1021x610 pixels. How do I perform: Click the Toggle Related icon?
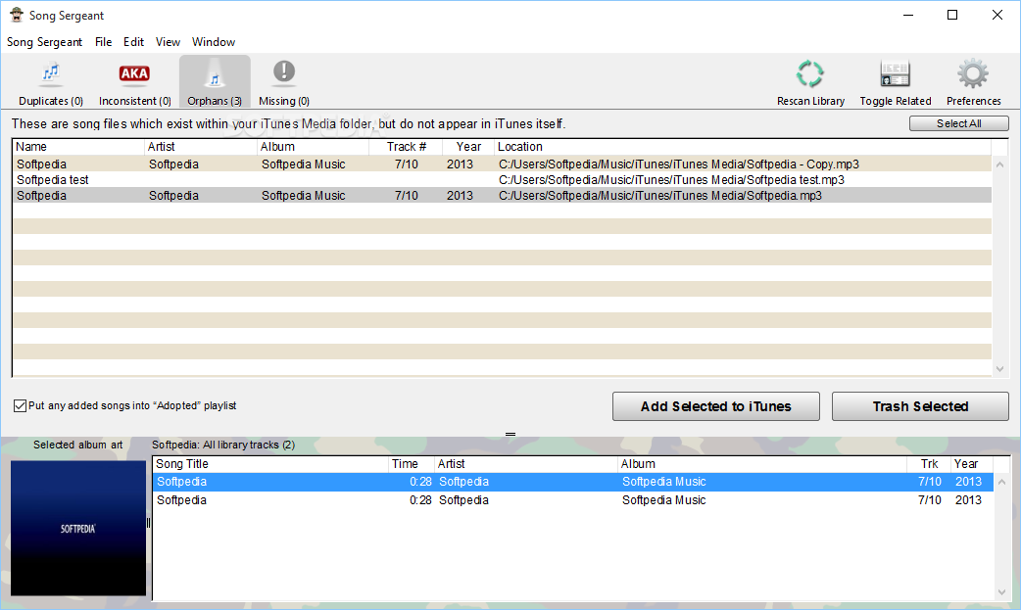(x=896, y=73)
